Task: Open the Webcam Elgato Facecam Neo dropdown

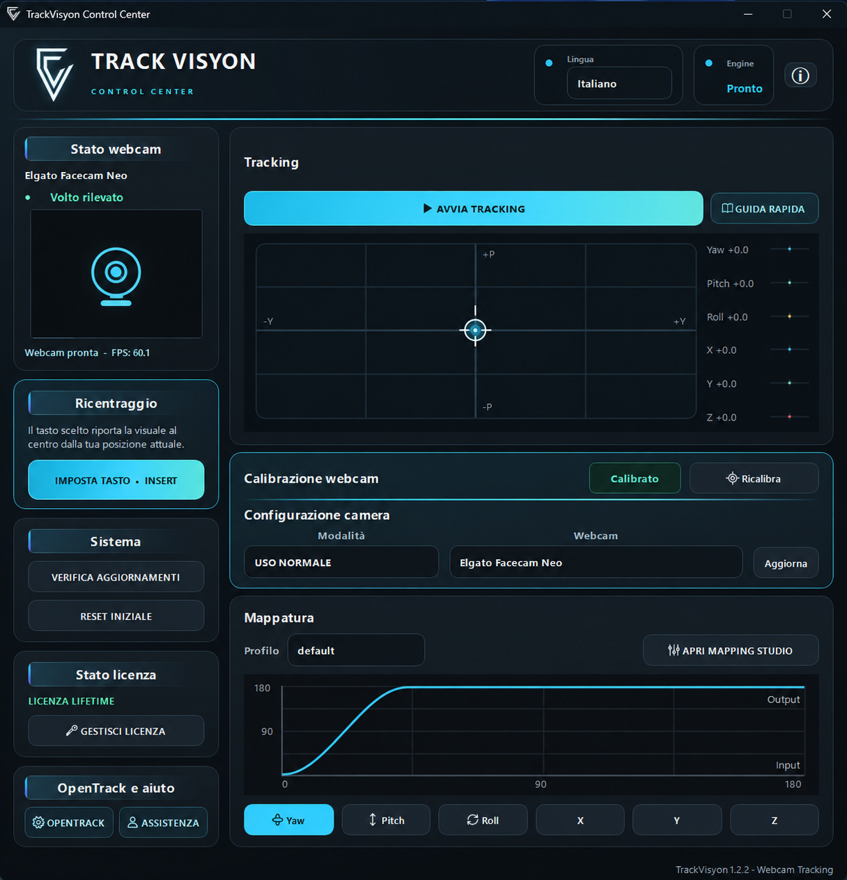Action: click(x=596, y=563)
